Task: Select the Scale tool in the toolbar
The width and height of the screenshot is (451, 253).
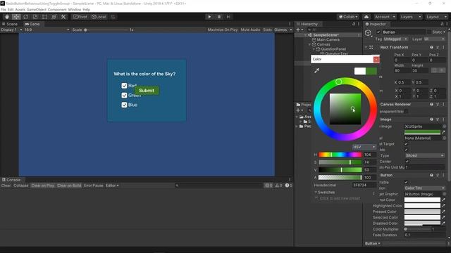Action: pos(35,17)
